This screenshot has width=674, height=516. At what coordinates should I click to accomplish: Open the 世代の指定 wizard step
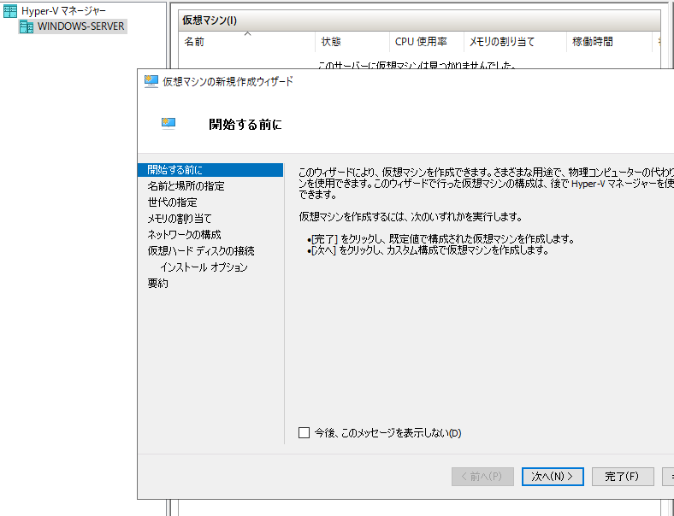[x=172, y=202]
